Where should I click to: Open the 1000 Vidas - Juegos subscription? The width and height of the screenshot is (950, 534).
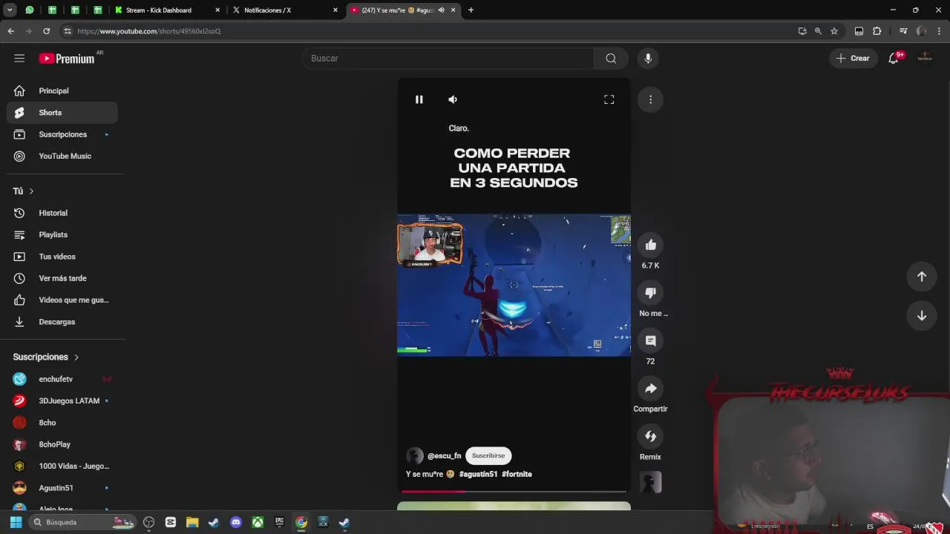(x=62, y=466)
